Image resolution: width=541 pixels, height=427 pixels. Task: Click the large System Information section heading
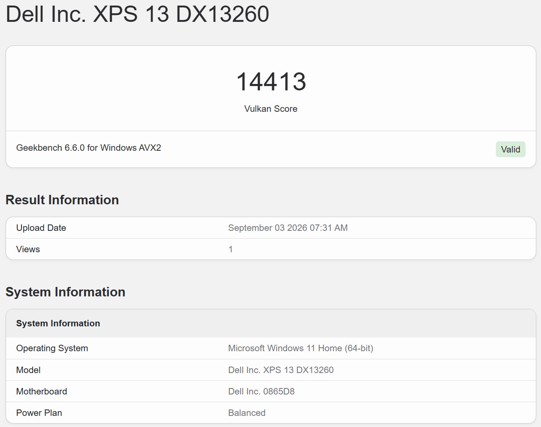point(65,292)
